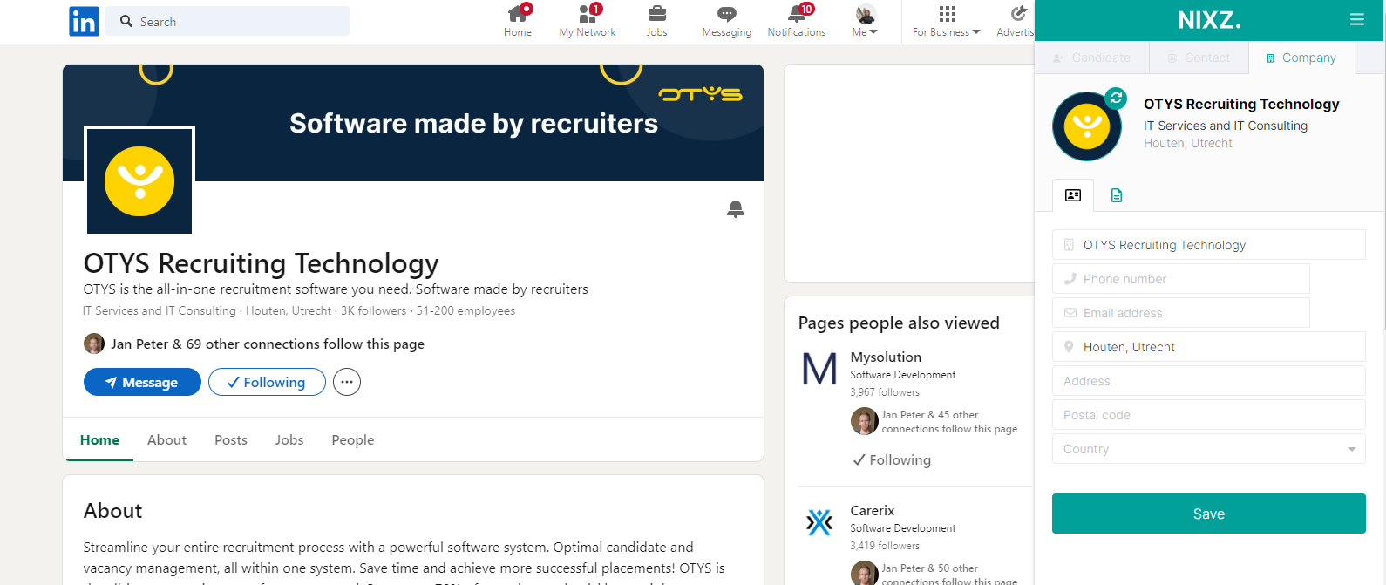Viewport: 1386px width, 585px height.
Task: Go to Home in LinkedIn navigation
Action: [518, 21]
